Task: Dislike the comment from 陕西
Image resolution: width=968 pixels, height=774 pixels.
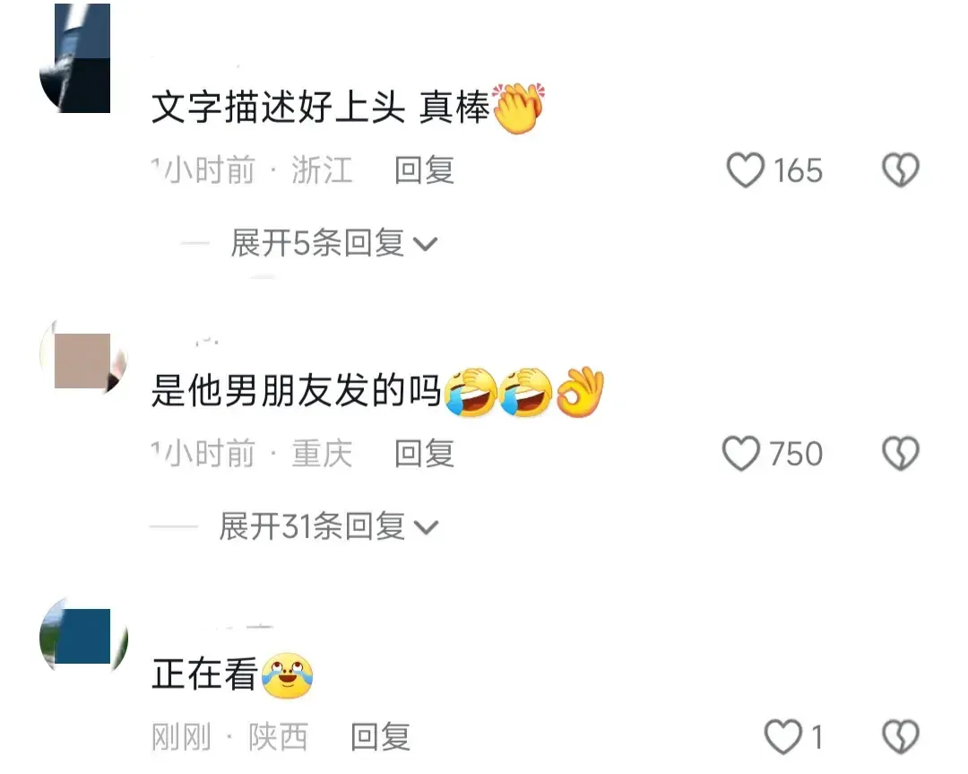Action: pos(901,737)
